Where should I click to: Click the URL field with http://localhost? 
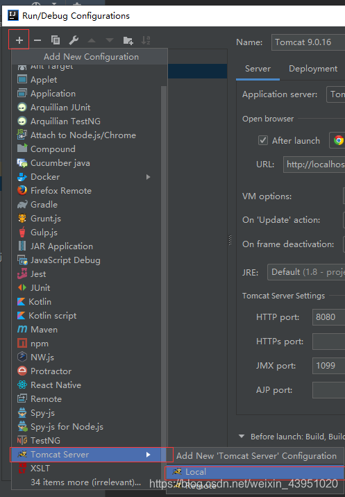point(314,165)
